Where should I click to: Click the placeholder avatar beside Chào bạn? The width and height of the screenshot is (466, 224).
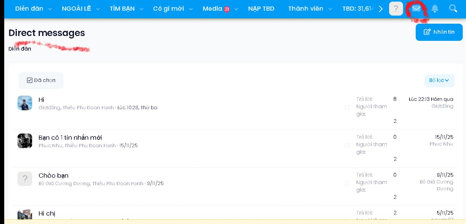pos(25,179)
